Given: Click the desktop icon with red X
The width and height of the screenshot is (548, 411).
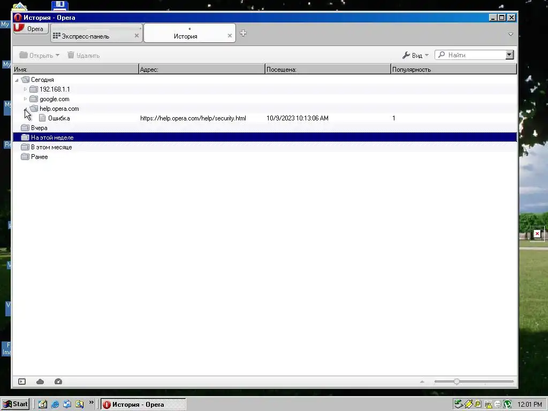Looking at the screenshot, I should click(537, 234).
